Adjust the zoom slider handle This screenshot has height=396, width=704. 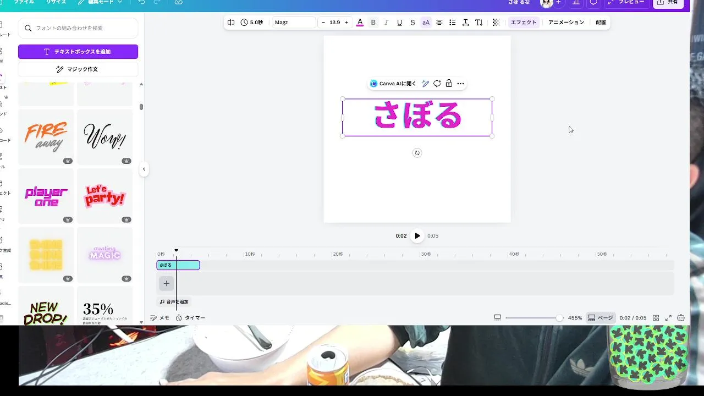pyautogui.click(x=559, y=318)
